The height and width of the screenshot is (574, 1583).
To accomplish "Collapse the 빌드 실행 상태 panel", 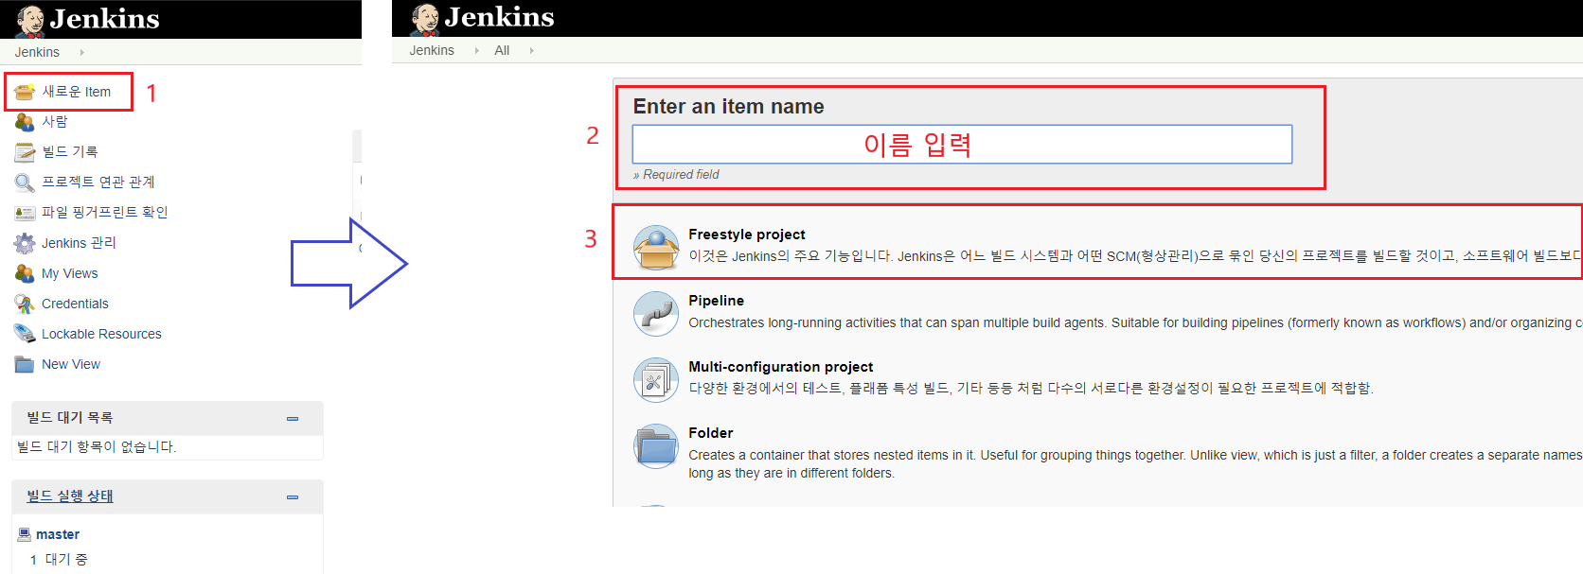I will [293, 496].
